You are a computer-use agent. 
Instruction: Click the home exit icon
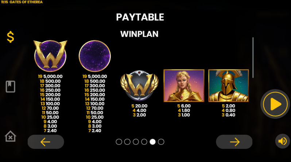click(10, 136)
